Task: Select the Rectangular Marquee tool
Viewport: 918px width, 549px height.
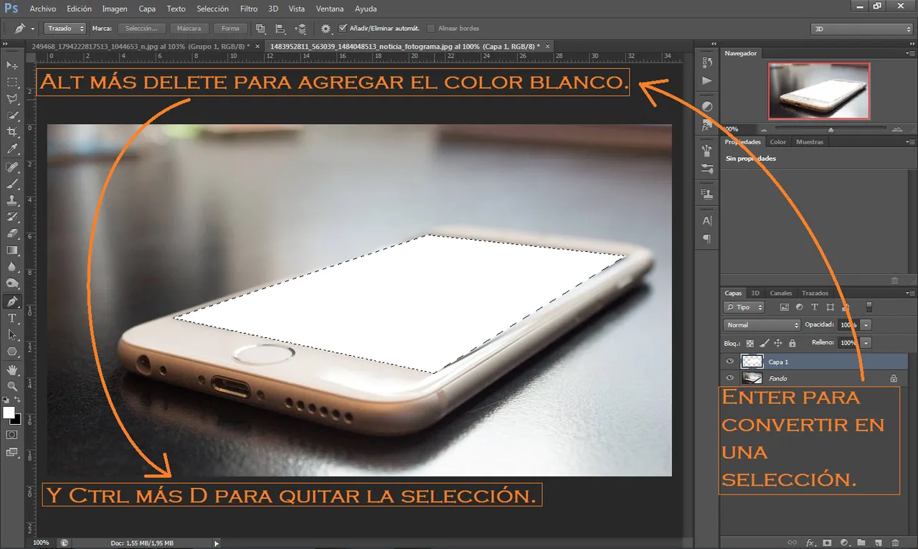Action: (x=12, y=82)
